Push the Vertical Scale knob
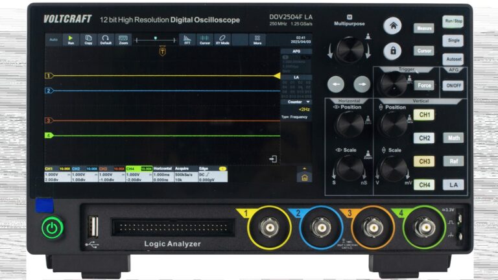This screenshot has height=280, width=498. click(x=394, y=169)
